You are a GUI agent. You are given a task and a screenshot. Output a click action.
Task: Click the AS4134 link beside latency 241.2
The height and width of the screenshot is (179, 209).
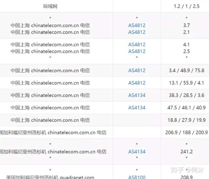point(137,152)
